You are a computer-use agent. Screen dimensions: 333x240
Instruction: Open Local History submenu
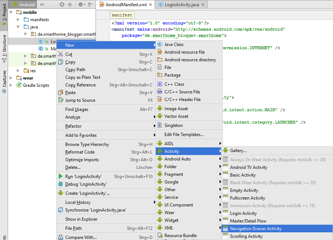(106, 202)
